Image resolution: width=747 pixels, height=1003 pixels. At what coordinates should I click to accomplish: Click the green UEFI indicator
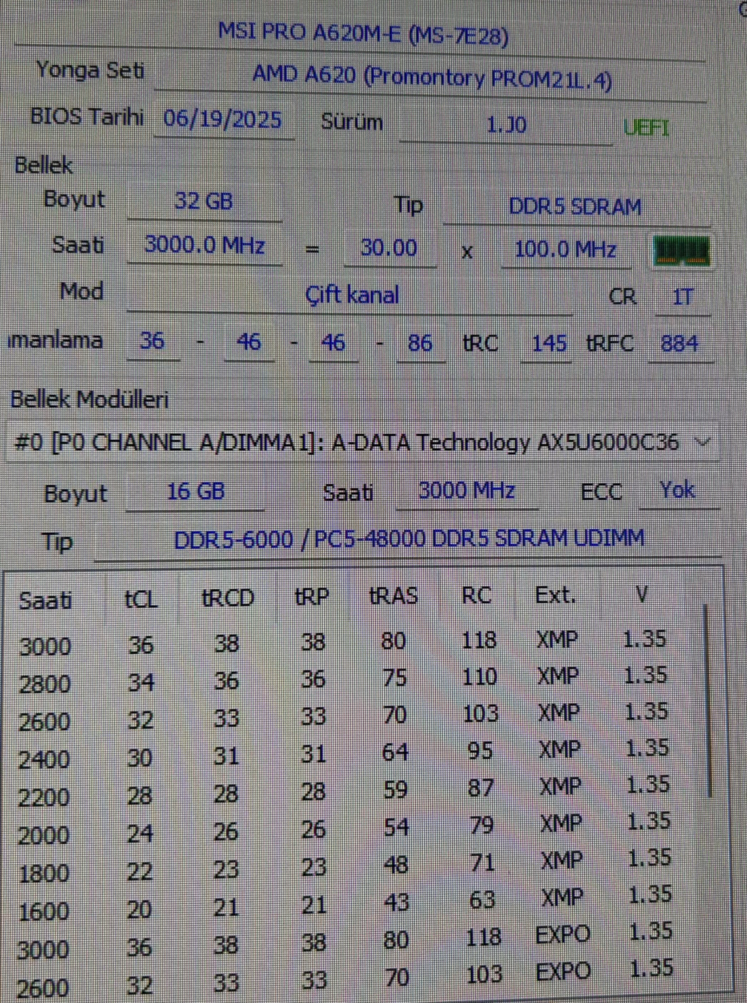point(646,127)
